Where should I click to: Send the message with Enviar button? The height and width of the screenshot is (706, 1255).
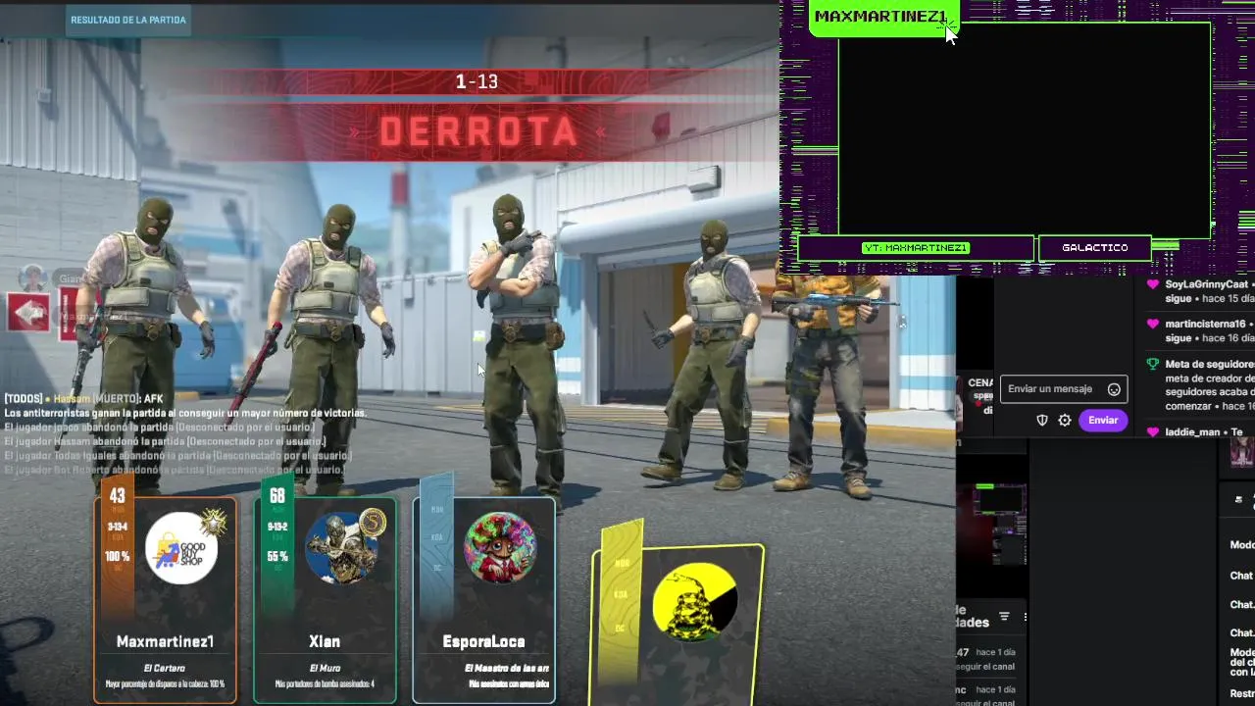(x=1103, y=420)
